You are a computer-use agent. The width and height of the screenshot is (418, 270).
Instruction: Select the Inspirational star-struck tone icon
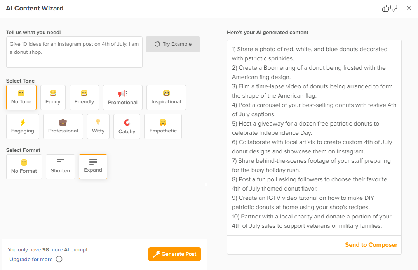coord(166,93)
